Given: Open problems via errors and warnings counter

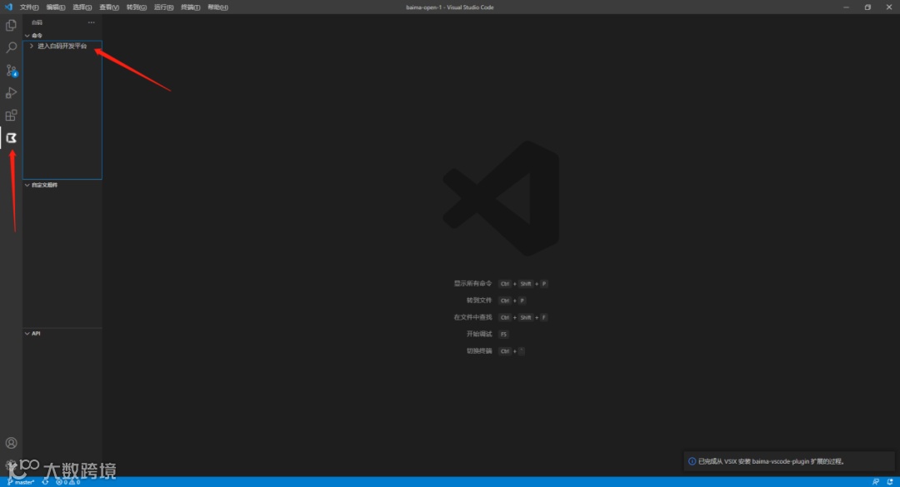Looking at the screenshot, I should click(x=67, y=482).
